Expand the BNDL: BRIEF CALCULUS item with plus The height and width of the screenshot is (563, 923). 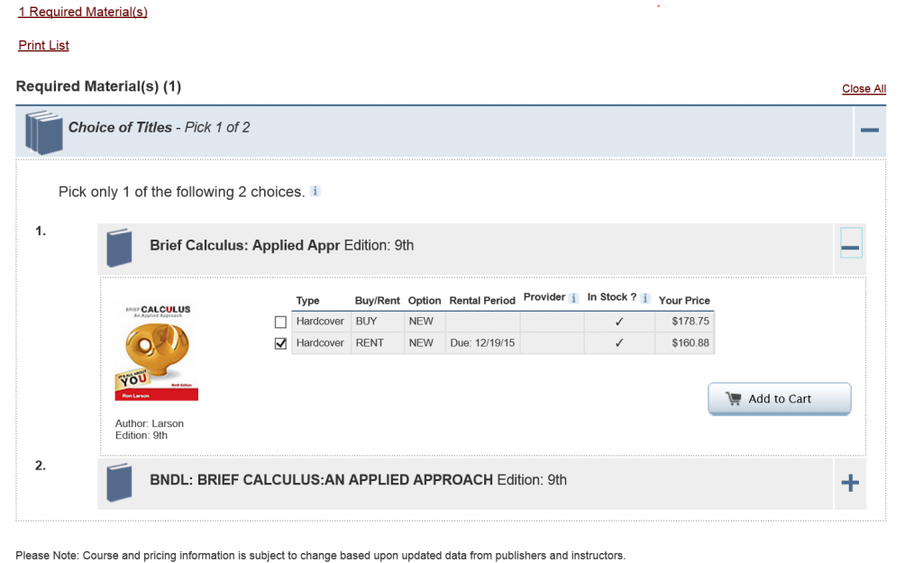[849, 483]
